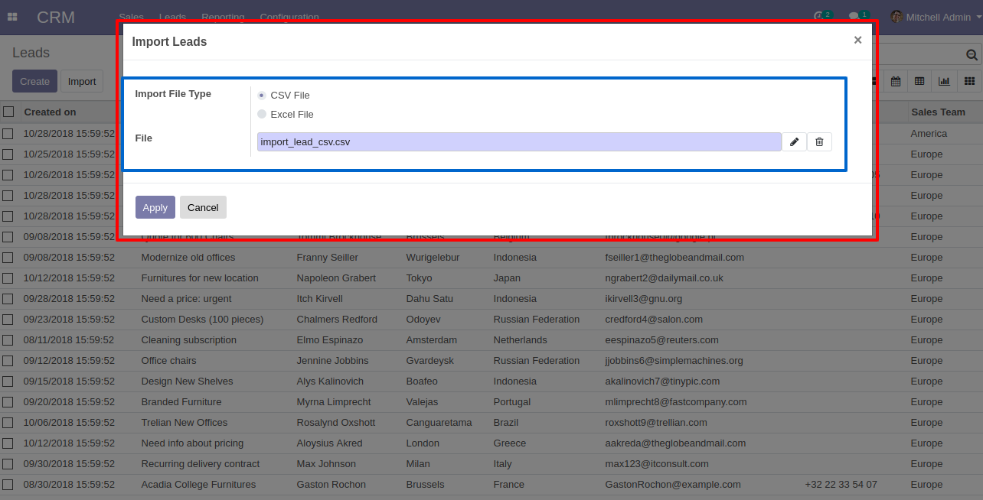Click the Import button

pos(82,82)
